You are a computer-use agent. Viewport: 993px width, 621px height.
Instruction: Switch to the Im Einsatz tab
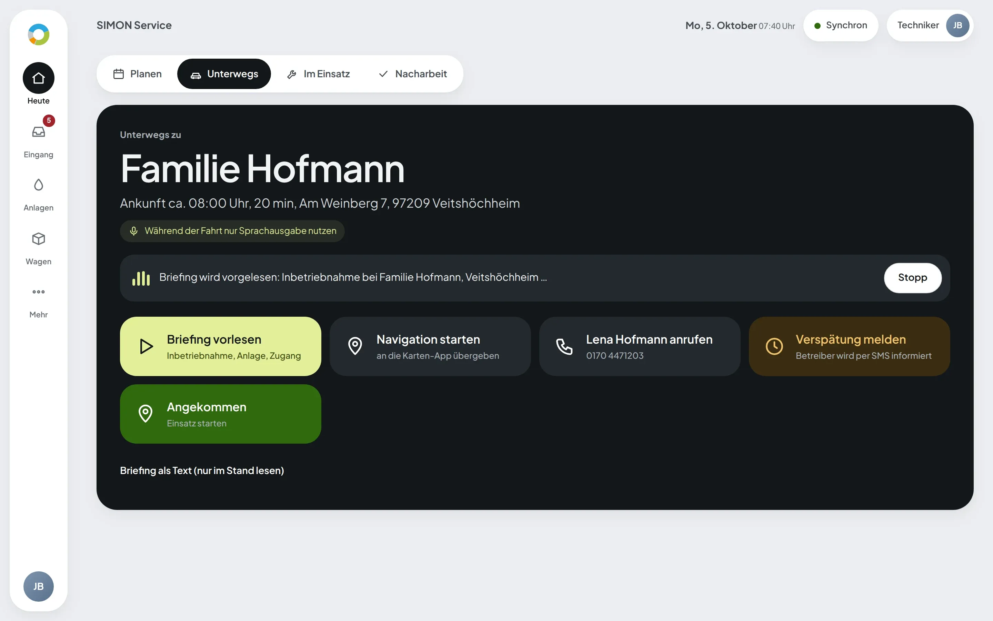(x=319, y=74)
